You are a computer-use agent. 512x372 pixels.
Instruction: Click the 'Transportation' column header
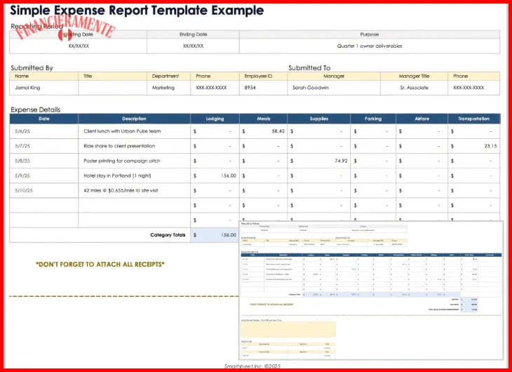click(474, 119)
